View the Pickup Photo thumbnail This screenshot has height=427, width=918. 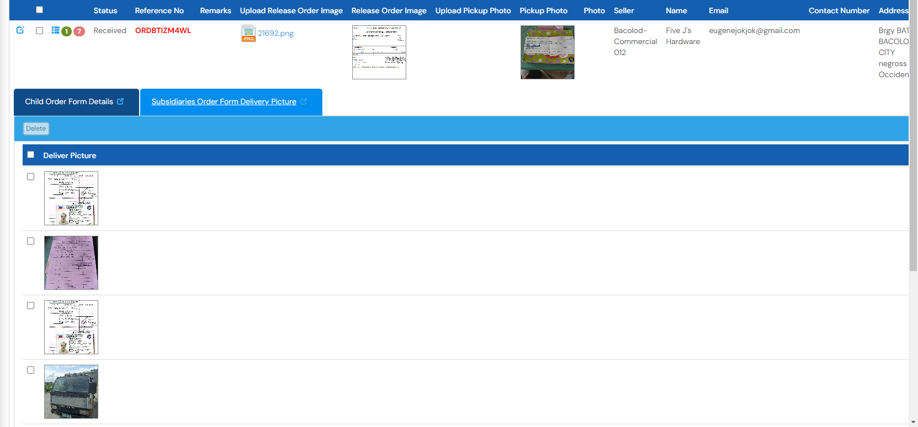click(x=547, y=52)
